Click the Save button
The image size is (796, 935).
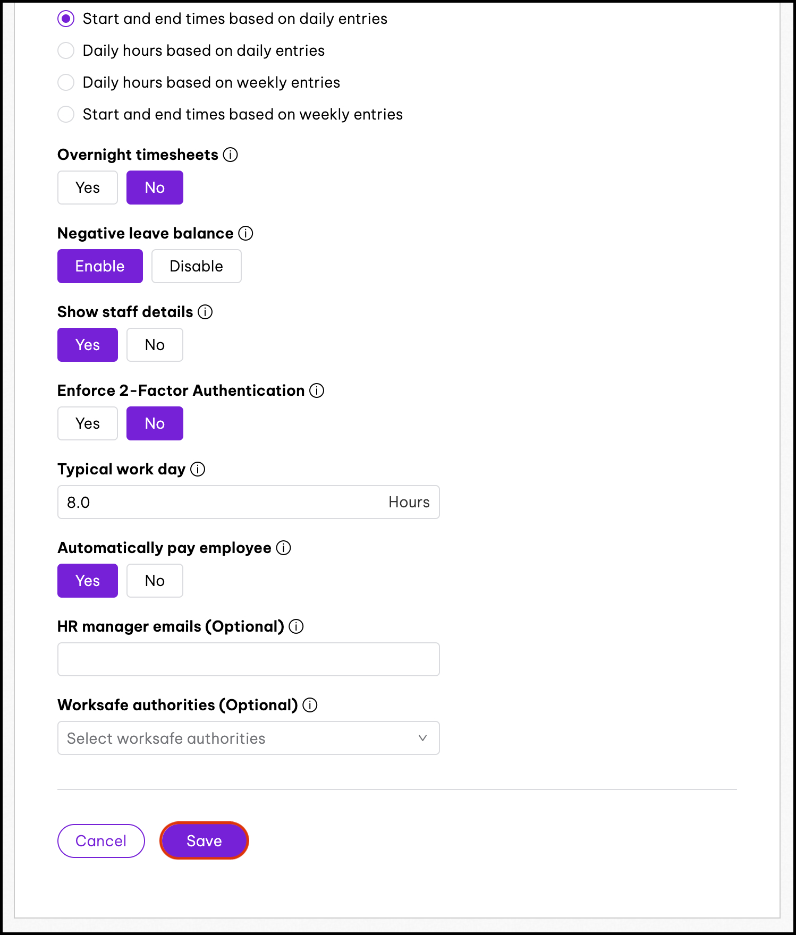pos(204,841)
